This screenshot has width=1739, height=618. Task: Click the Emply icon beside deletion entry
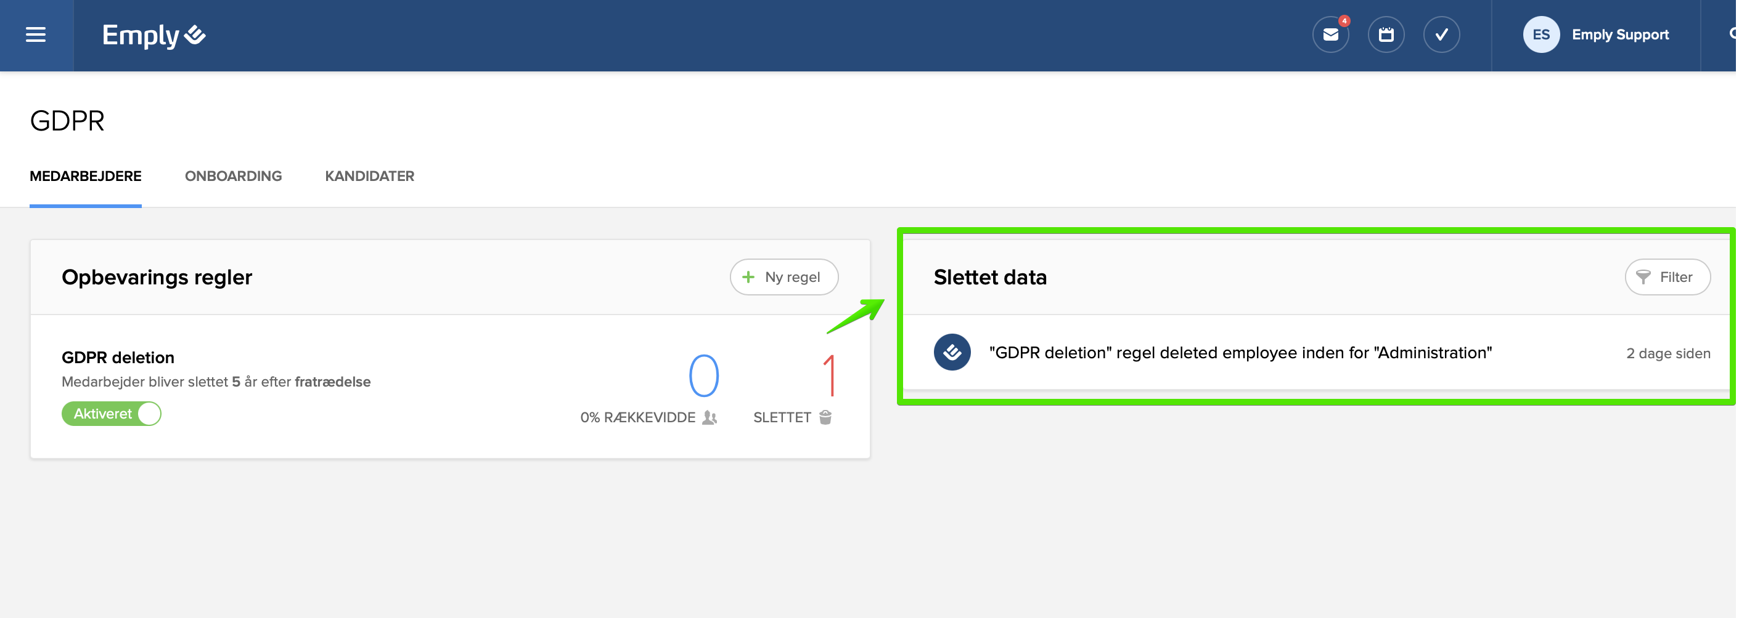[x=952, y=353]
